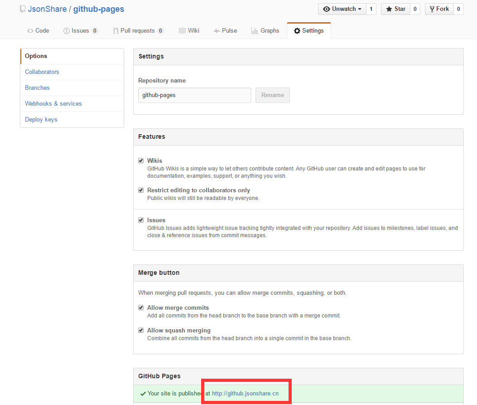Click the Rename button
Viewport: 477px width, 405px height.
coord(273,95)
